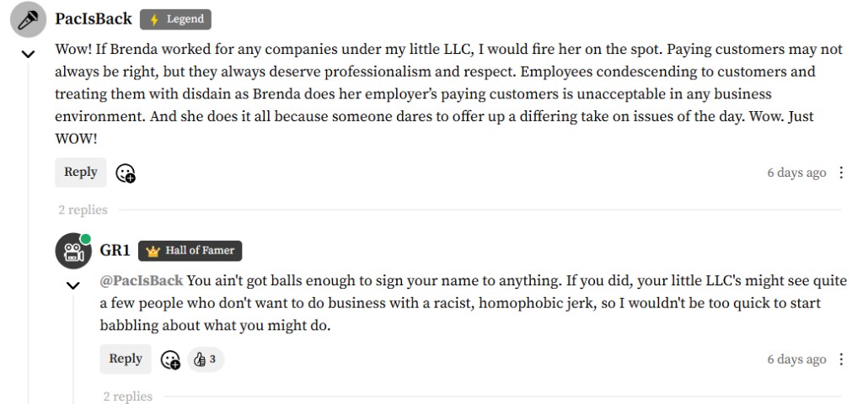
Task: Reply to GR1's comment
Action: 126,359
